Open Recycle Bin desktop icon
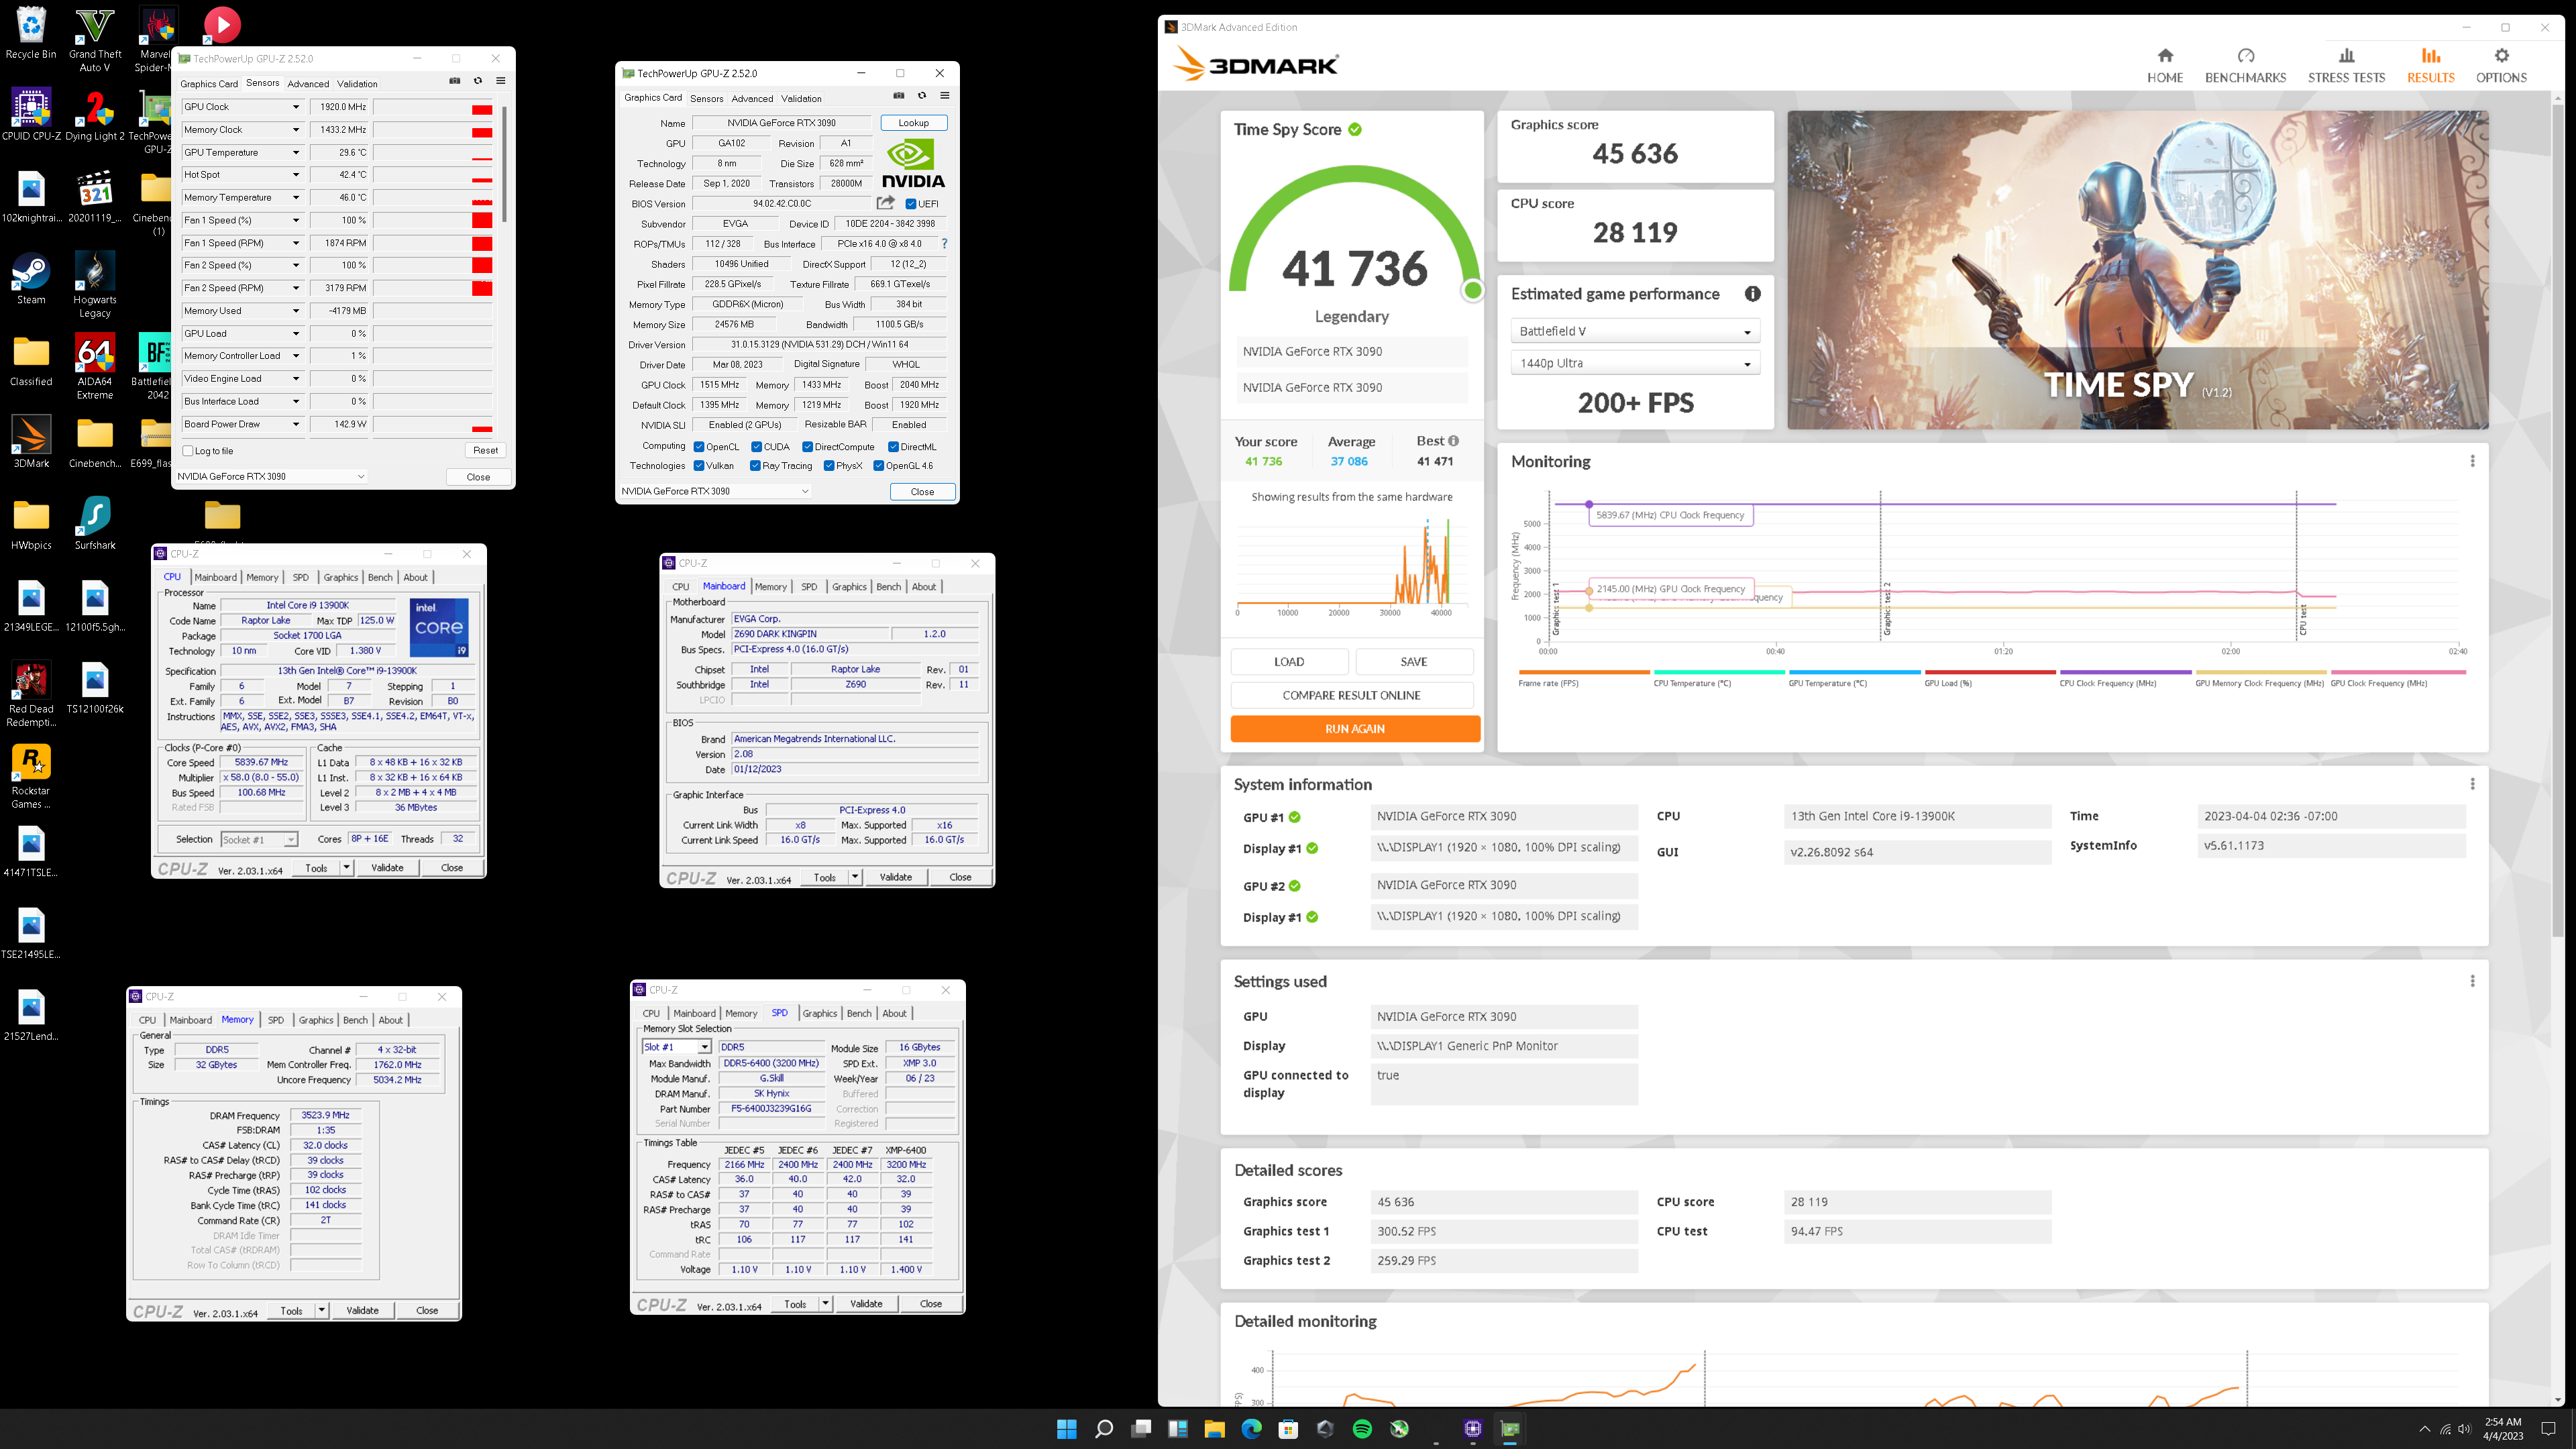 31,33
